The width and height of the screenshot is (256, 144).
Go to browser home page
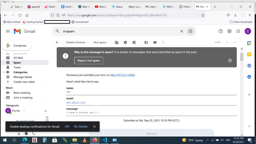(27, 15)
